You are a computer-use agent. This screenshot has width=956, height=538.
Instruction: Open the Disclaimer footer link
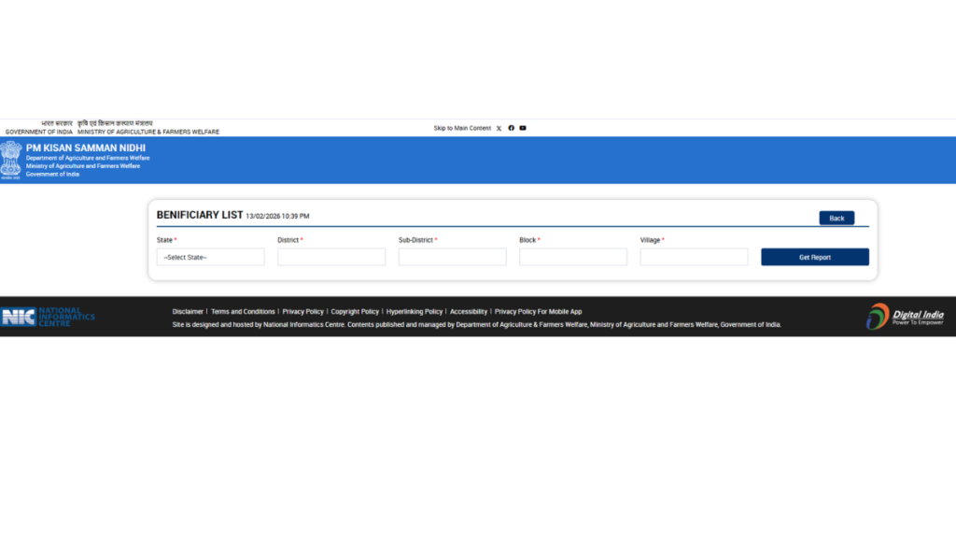[188, 311]
